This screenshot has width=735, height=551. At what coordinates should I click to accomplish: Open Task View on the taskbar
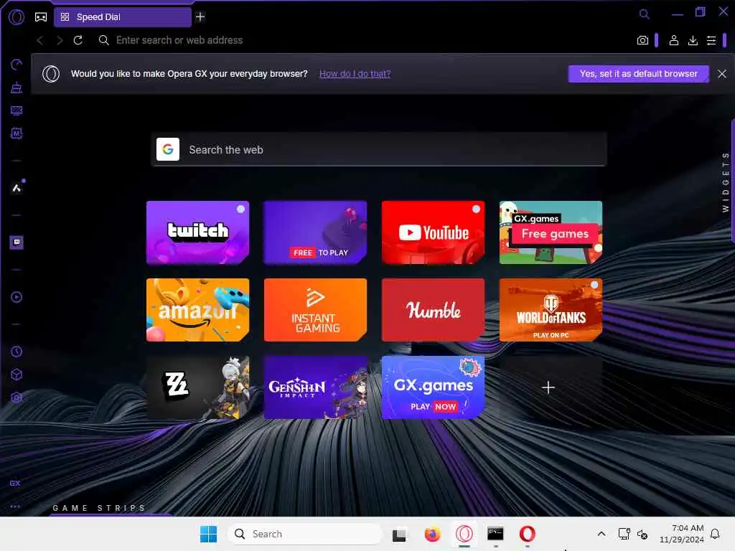(399, 534)
